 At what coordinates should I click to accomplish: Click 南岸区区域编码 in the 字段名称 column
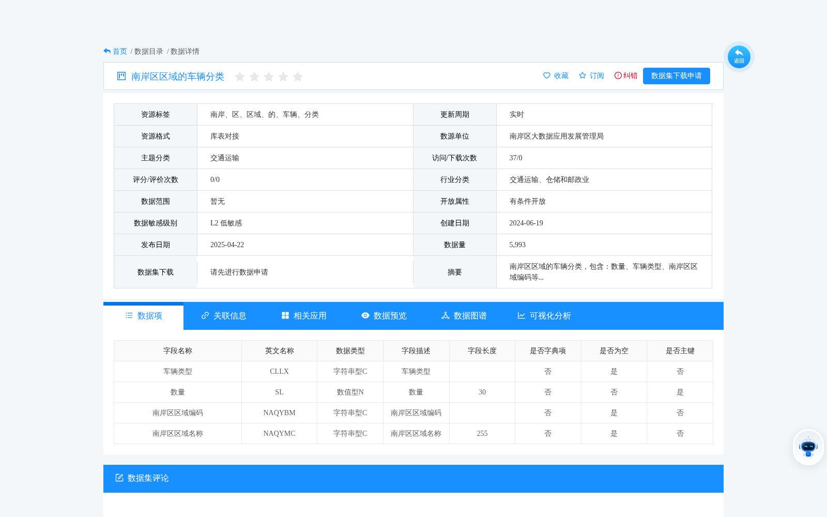click(178, 413)
